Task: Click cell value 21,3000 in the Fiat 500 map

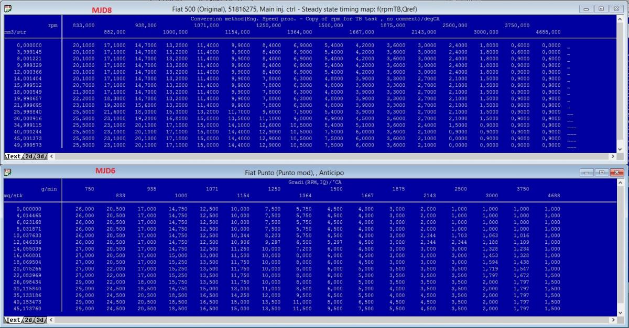Action: (84, 92)
